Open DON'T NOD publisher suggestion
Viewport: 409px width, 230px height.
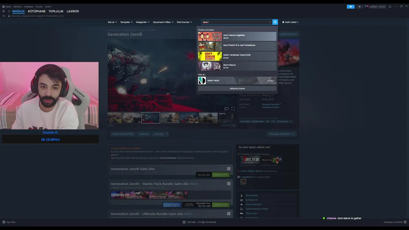pos(237,80)
